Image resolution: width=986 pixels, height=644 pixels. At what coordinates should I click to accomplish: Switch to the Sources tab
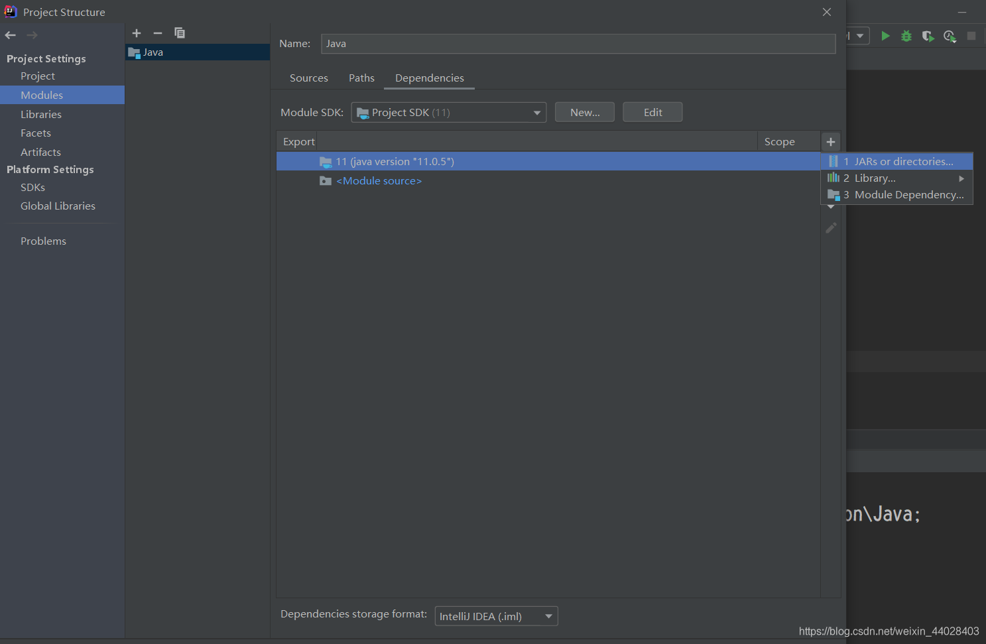click(x=309, y=78)
